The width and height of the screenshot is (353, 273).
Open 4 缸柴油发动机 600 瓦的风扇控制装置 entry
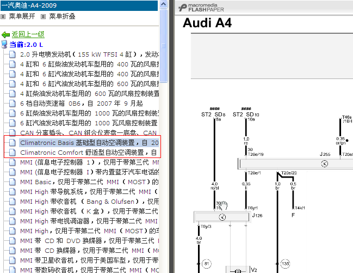[89, 94]
